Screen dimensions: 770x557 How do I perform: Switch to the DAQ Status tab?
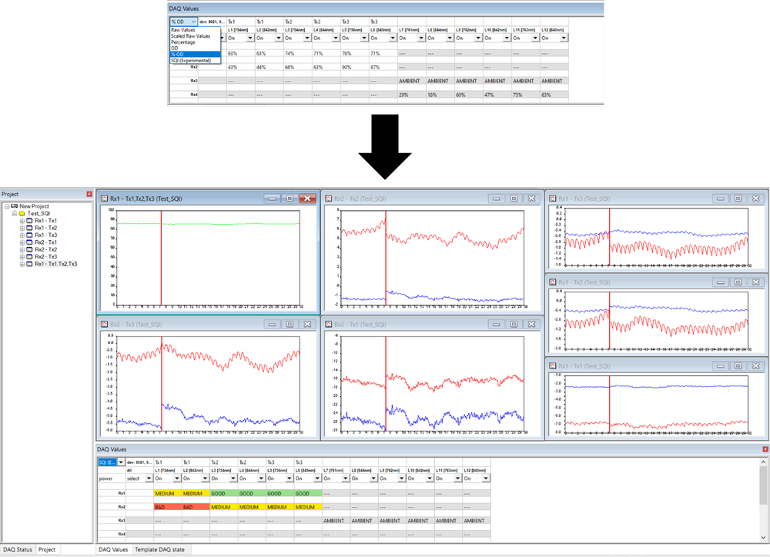tap(17, 549)
